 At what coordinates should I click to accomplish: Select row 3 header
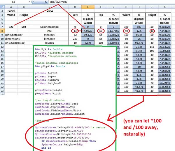point(2,11)
